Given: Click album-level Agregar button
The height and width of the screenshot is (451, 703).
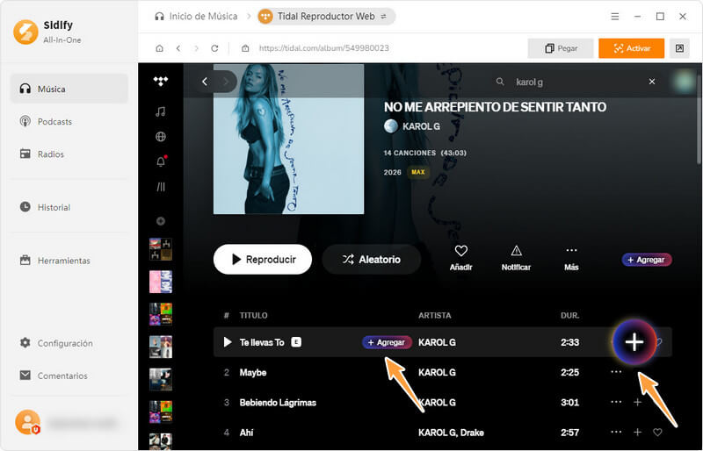Looking at the screenshot, I should click(x=647, y=260).
